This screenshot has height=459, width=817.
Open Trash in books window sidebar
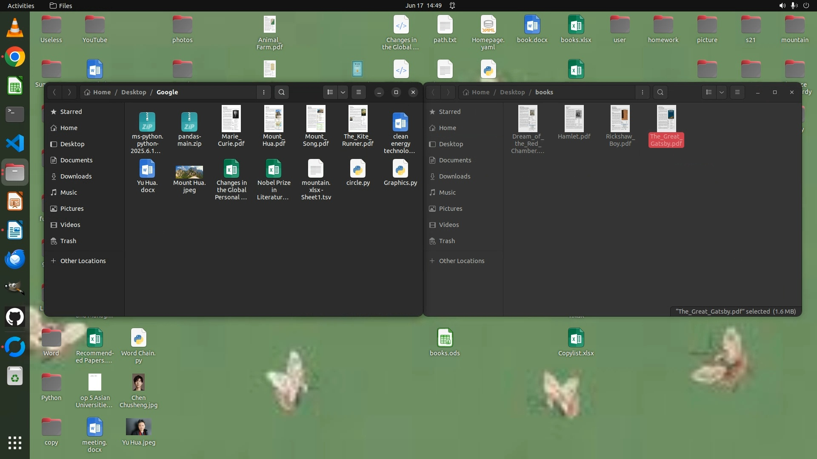447,241
